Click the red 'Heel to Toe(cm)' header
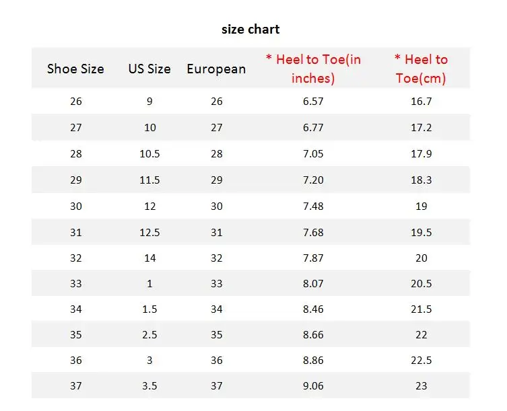507x411 pixels. click(x=421, y=69)
